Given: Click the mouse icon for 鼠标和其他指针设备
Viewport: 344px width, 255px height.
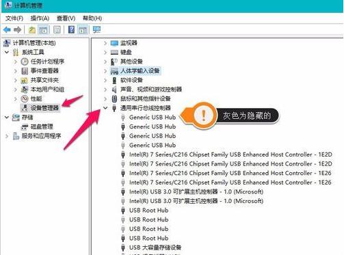Looking at the screenshot, I should pyautogui.click(x=114, y=98).
